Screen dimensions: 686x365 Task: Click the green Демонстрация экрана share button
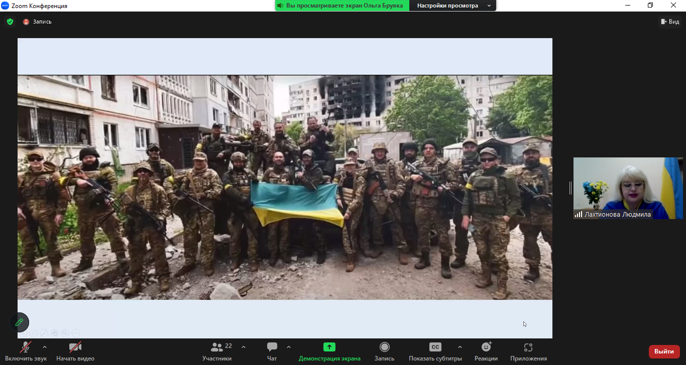(329, 351)
